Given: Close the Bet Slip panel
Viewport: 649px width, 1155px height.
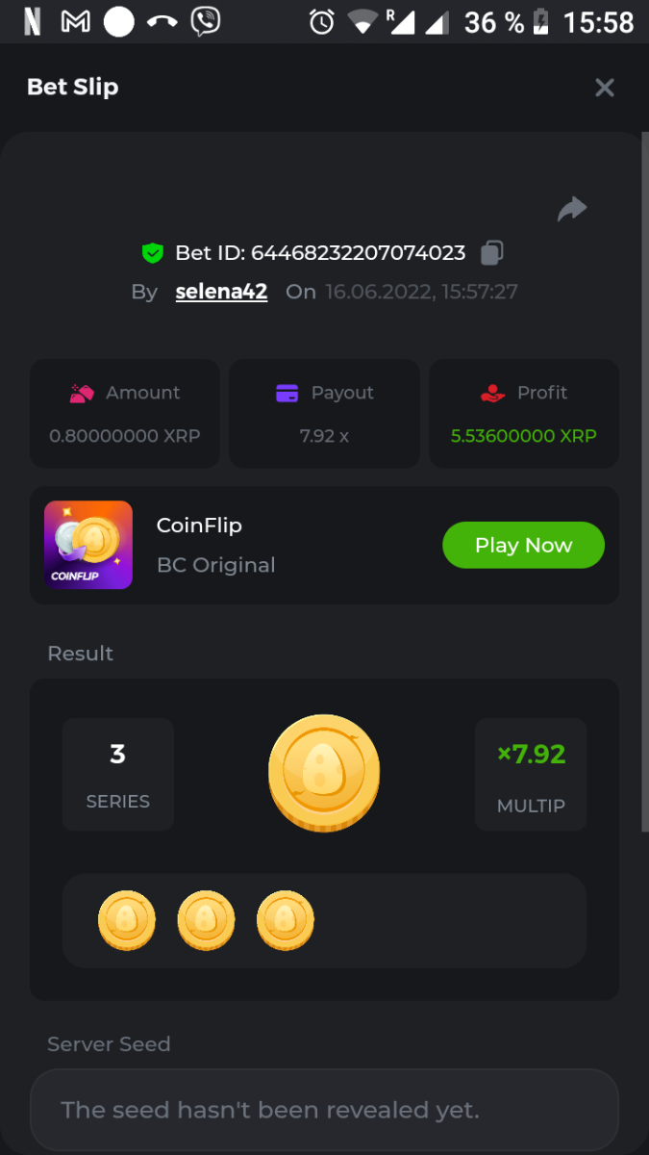Looking at the screenshot, I should (605, 88).
